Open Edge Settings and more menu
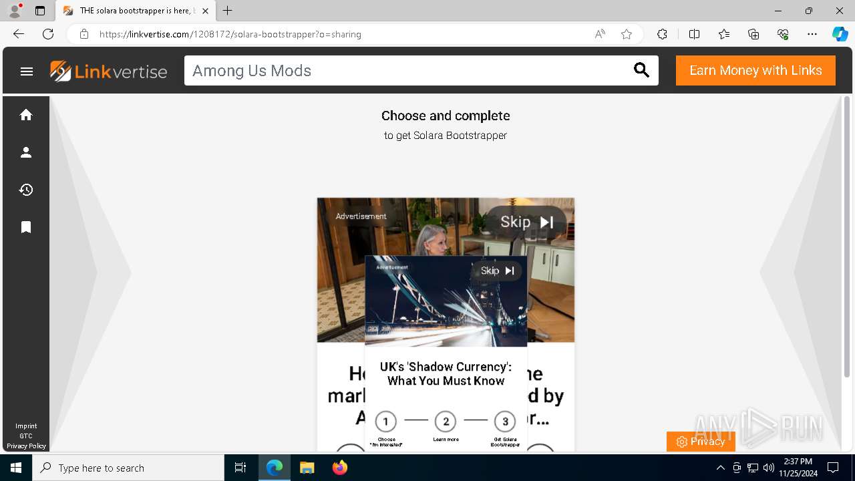This screenshot has height=481, width=855. click(x=812, y=34)
